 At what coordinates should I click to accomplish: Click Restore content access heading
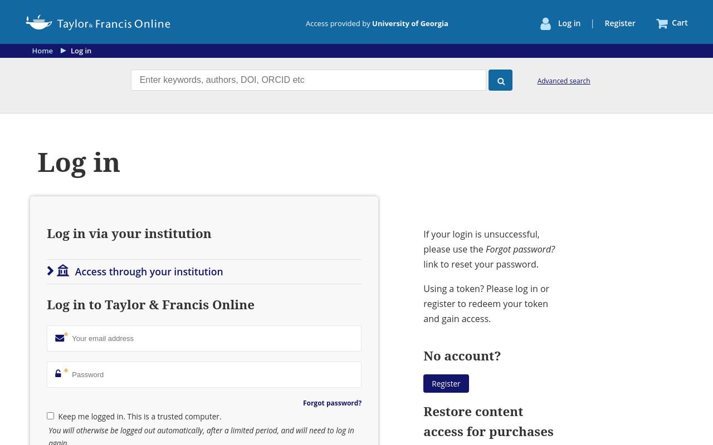click(489, 422)
